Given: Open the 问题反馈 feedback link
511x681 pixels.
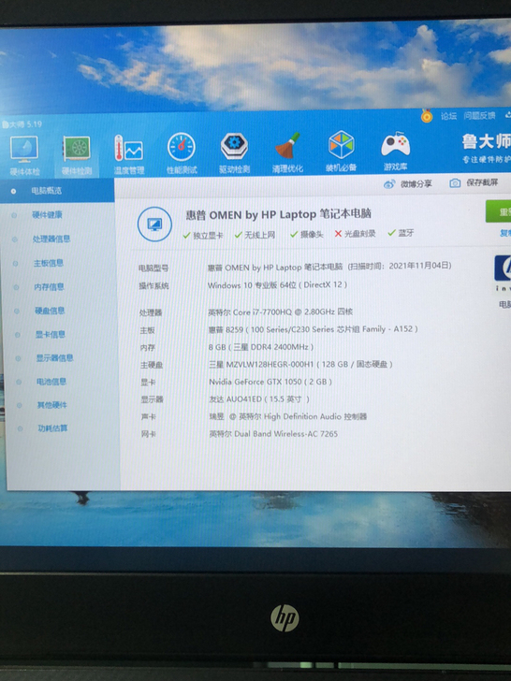Looking at the screenshot, I should (479, 116).
